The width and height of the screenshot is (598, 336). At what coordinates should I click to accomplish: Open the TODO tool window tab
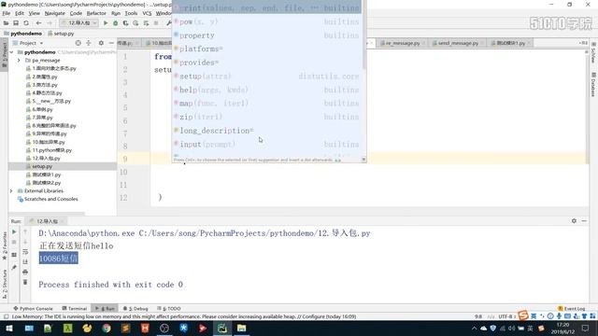coord(169,309)
